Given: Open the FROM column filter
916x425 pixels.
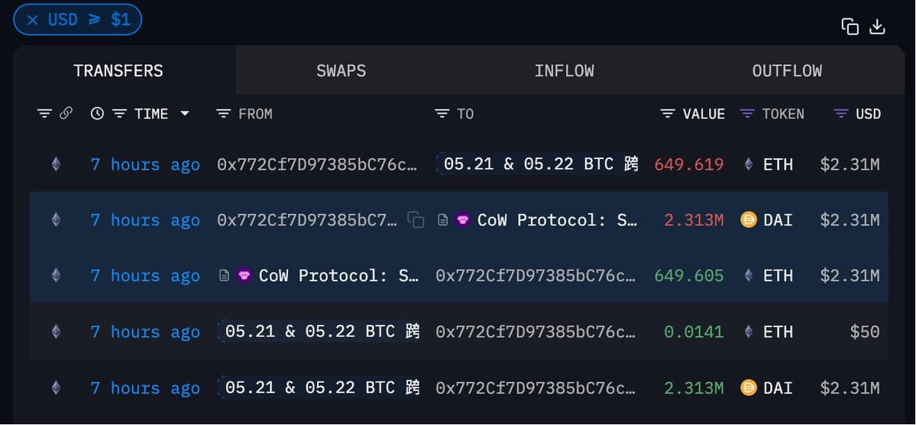Looking at the screenshot, I should (223, 113).
